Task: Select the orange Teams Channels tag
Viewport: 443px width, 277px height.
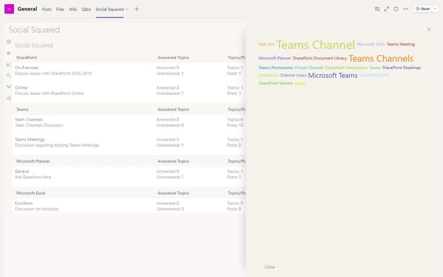Action: pyautogui.click(x=381, y=58)
